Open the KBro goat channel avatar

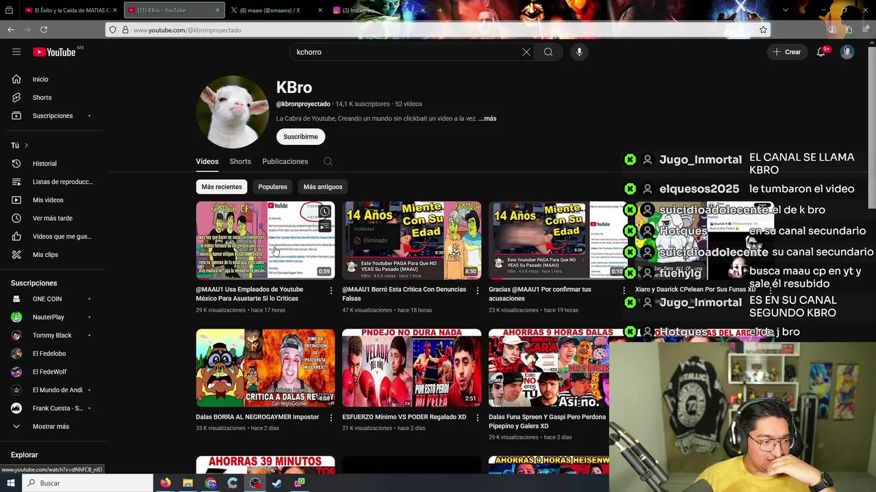point(232,112)
